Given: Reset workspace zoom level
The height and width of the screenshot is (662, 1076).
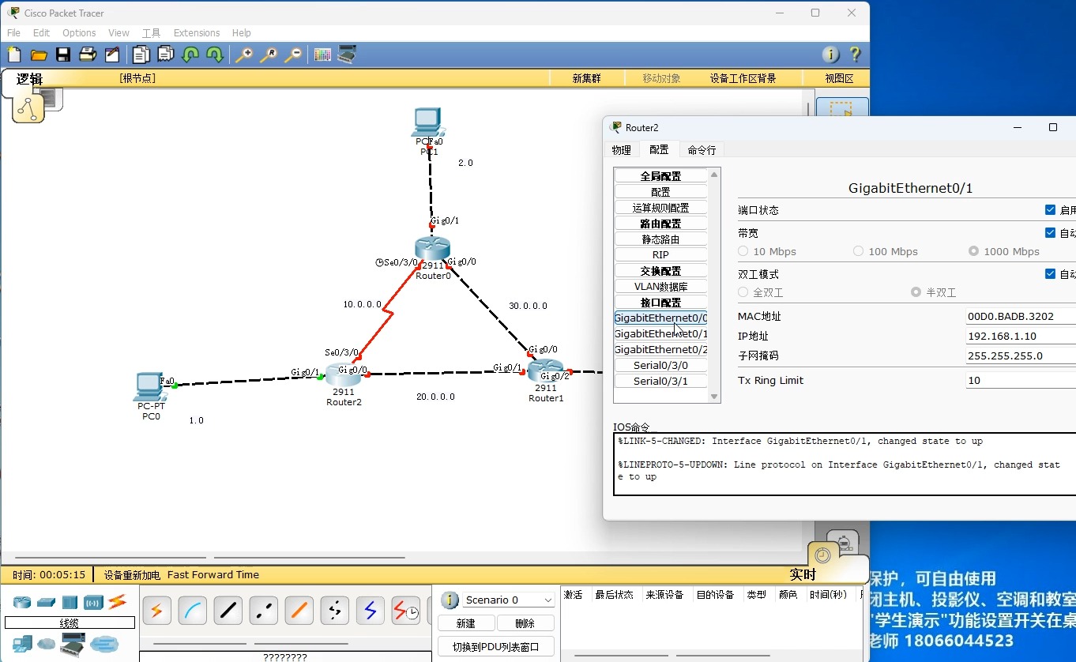Looking at the screenshot, I should pos(269,55).
